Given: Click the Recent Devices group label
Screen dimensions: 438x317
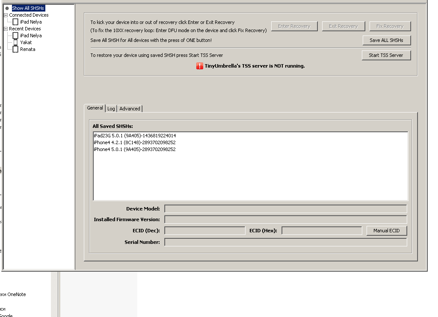Looking at the screenshot, I should click(x=25, y=29).
